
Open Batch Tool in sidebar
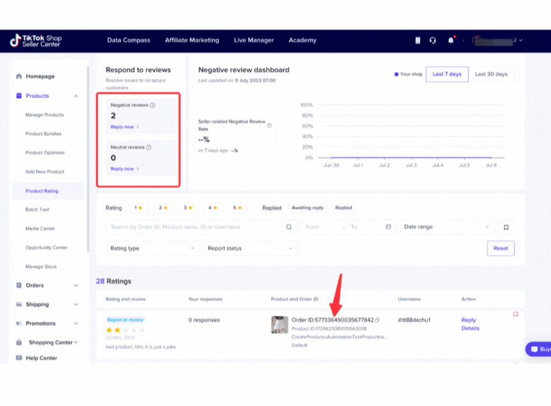[37, 210]
